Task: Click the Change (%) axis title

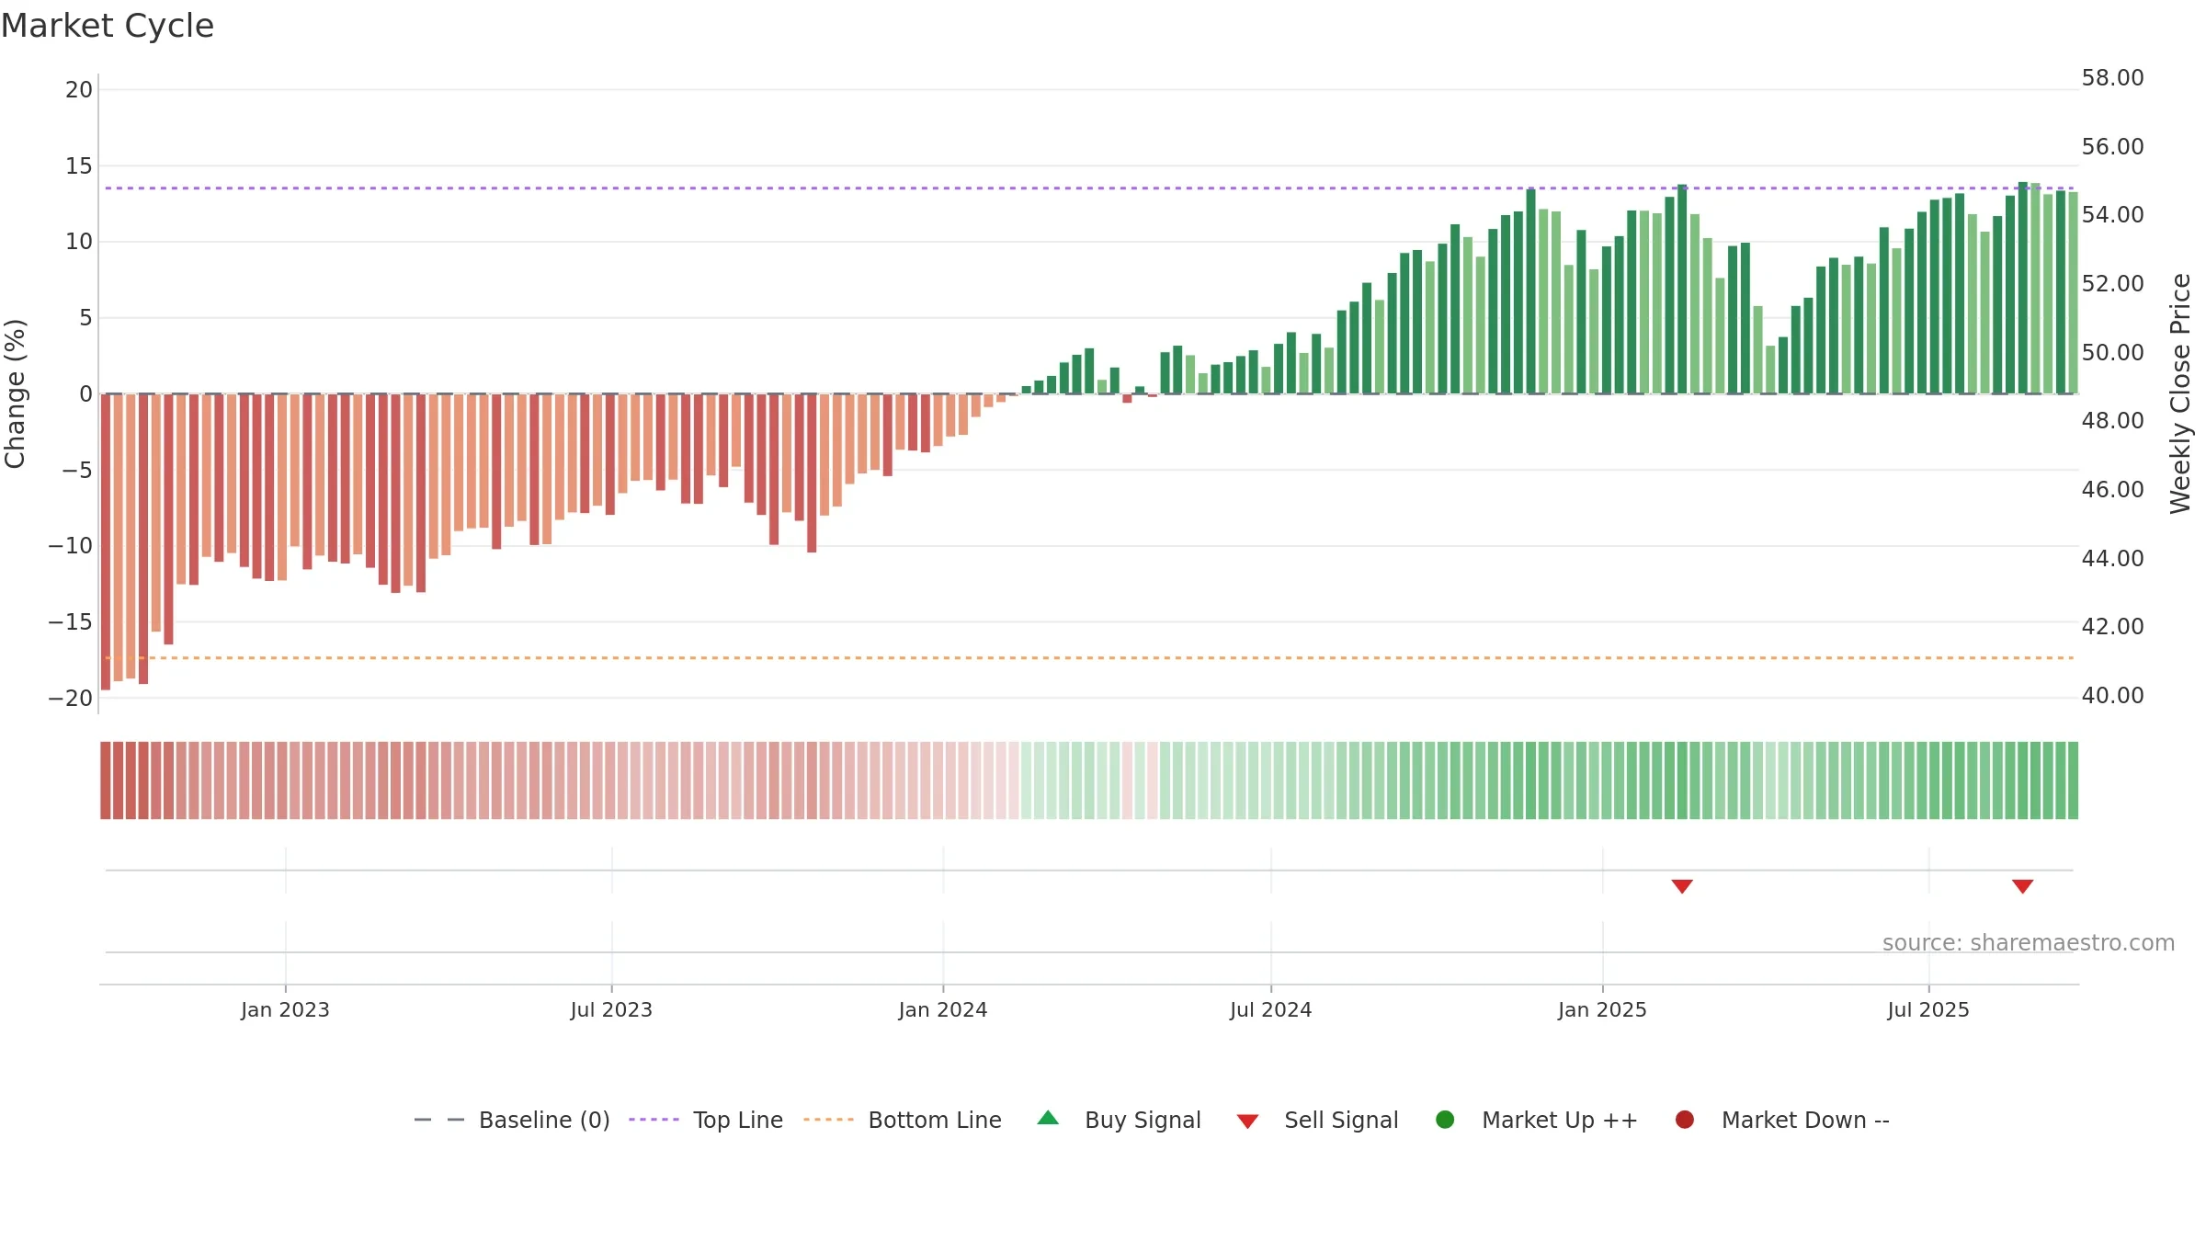Action: (15, 393)
